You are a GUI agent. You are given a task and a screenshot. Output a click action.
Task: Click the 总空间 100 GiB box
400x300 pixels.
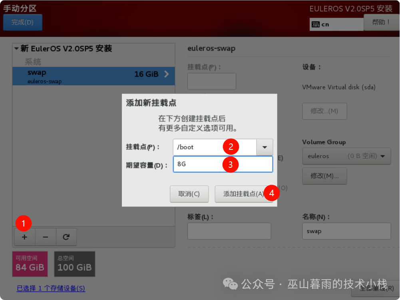coord(75,264)
